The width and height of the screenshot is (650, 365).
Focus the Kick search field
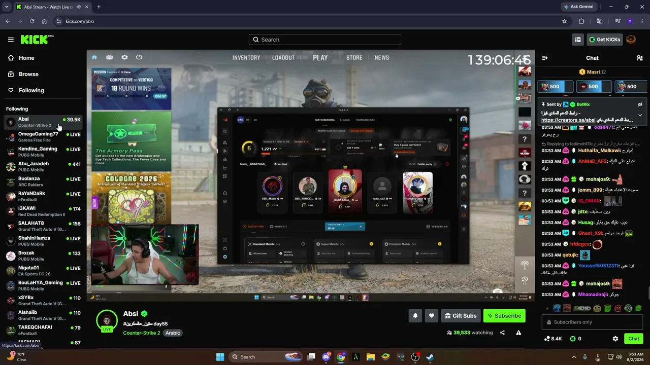(x=325, y=40)
